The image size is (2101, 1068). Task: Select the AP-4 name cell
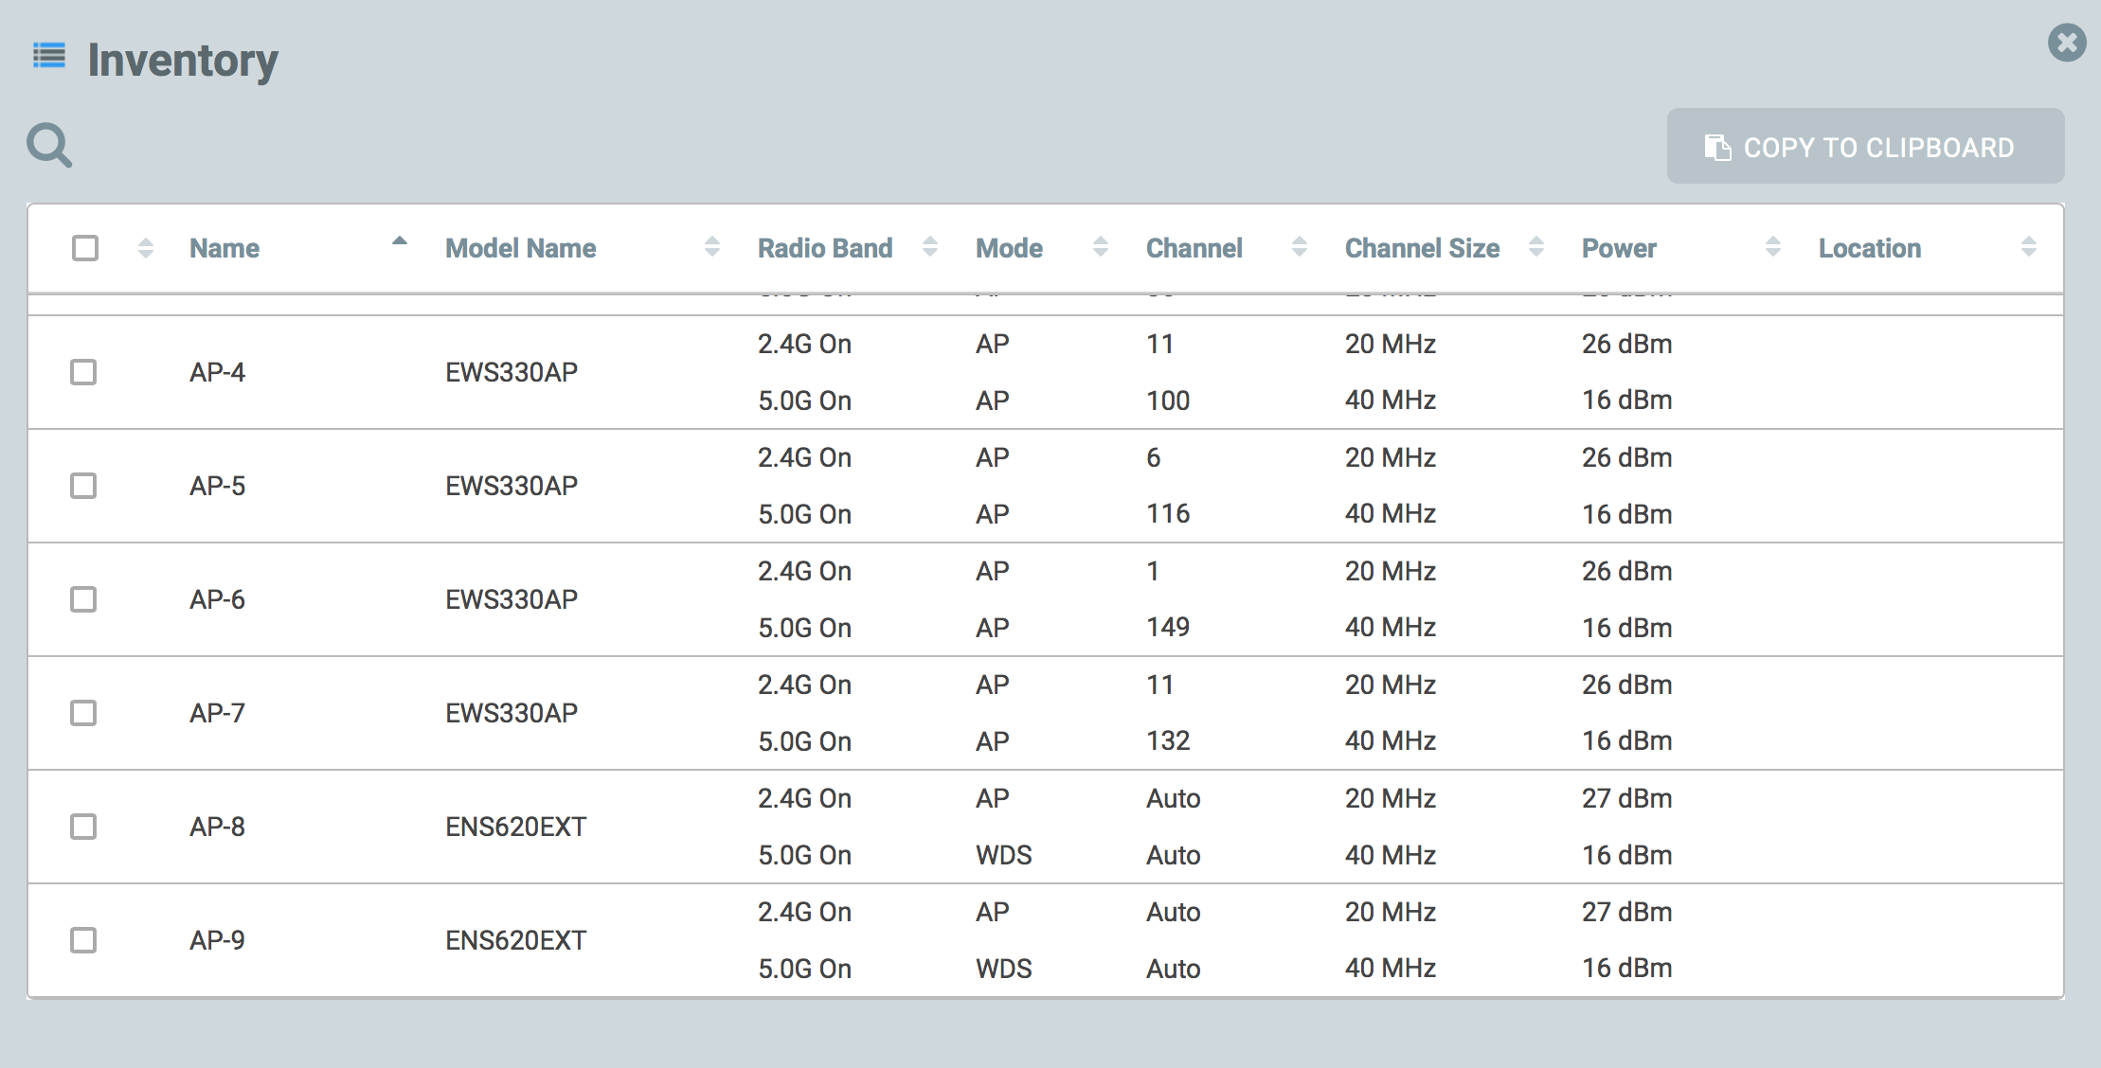click(217, 372)
